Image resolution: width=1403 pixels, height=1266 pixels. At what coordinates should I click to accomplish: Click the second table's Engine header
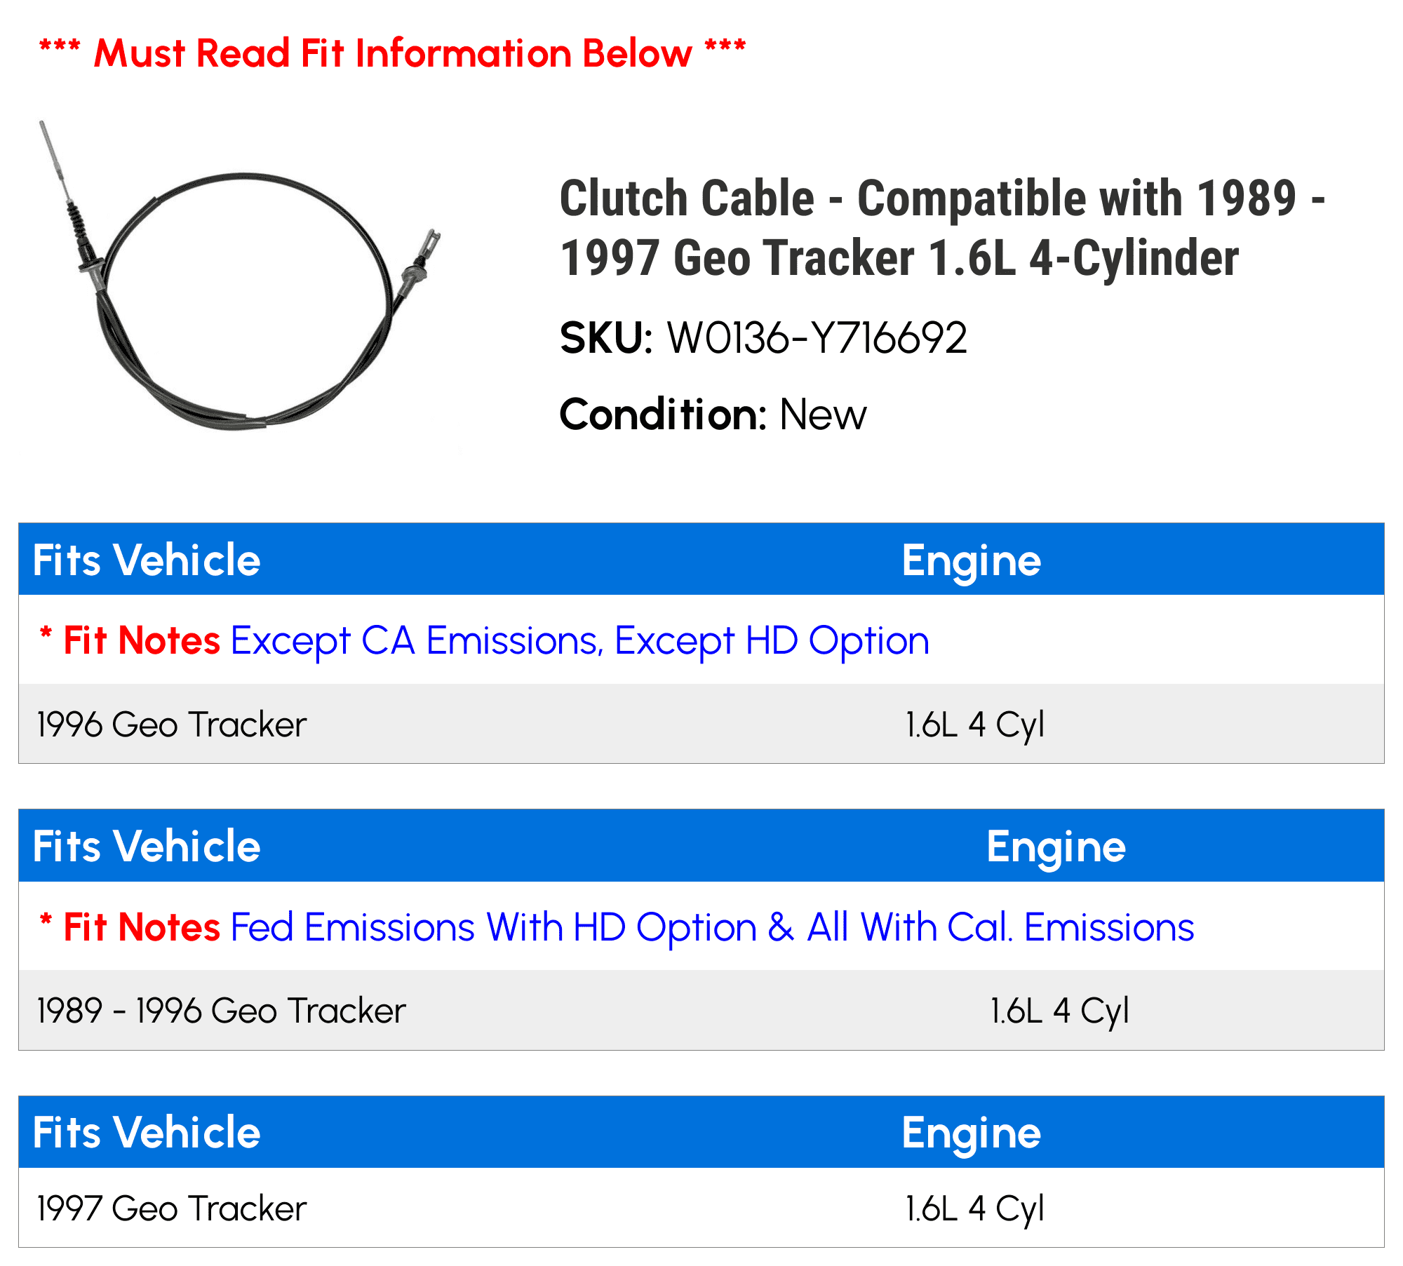pos(1056,847)
